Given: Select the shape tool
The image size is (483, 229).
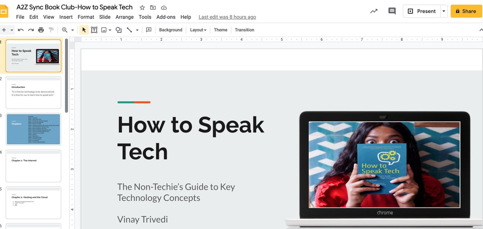Looking at the screenshot, I should pos(119,30).
